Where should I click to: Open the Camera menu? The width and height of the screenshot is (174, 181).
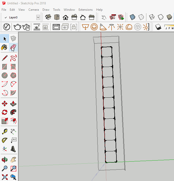(x=34, y=10)
